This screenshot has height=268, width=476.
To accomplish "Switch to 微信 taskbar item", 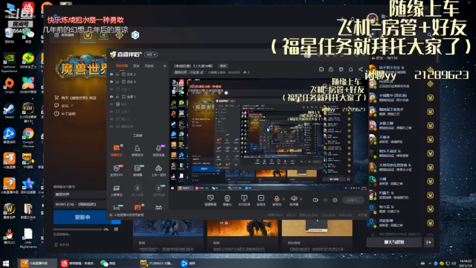I will tap(108, 263).
